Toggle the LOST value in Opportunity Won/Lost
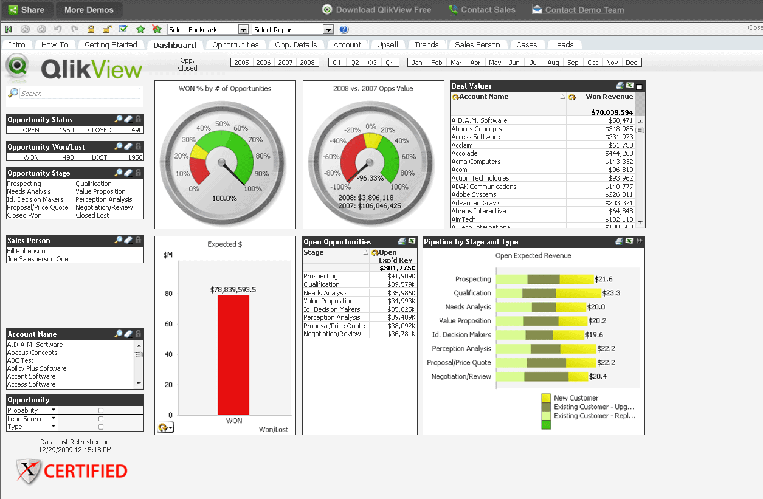This screenshot has width=763, height=499. (109, 157)
